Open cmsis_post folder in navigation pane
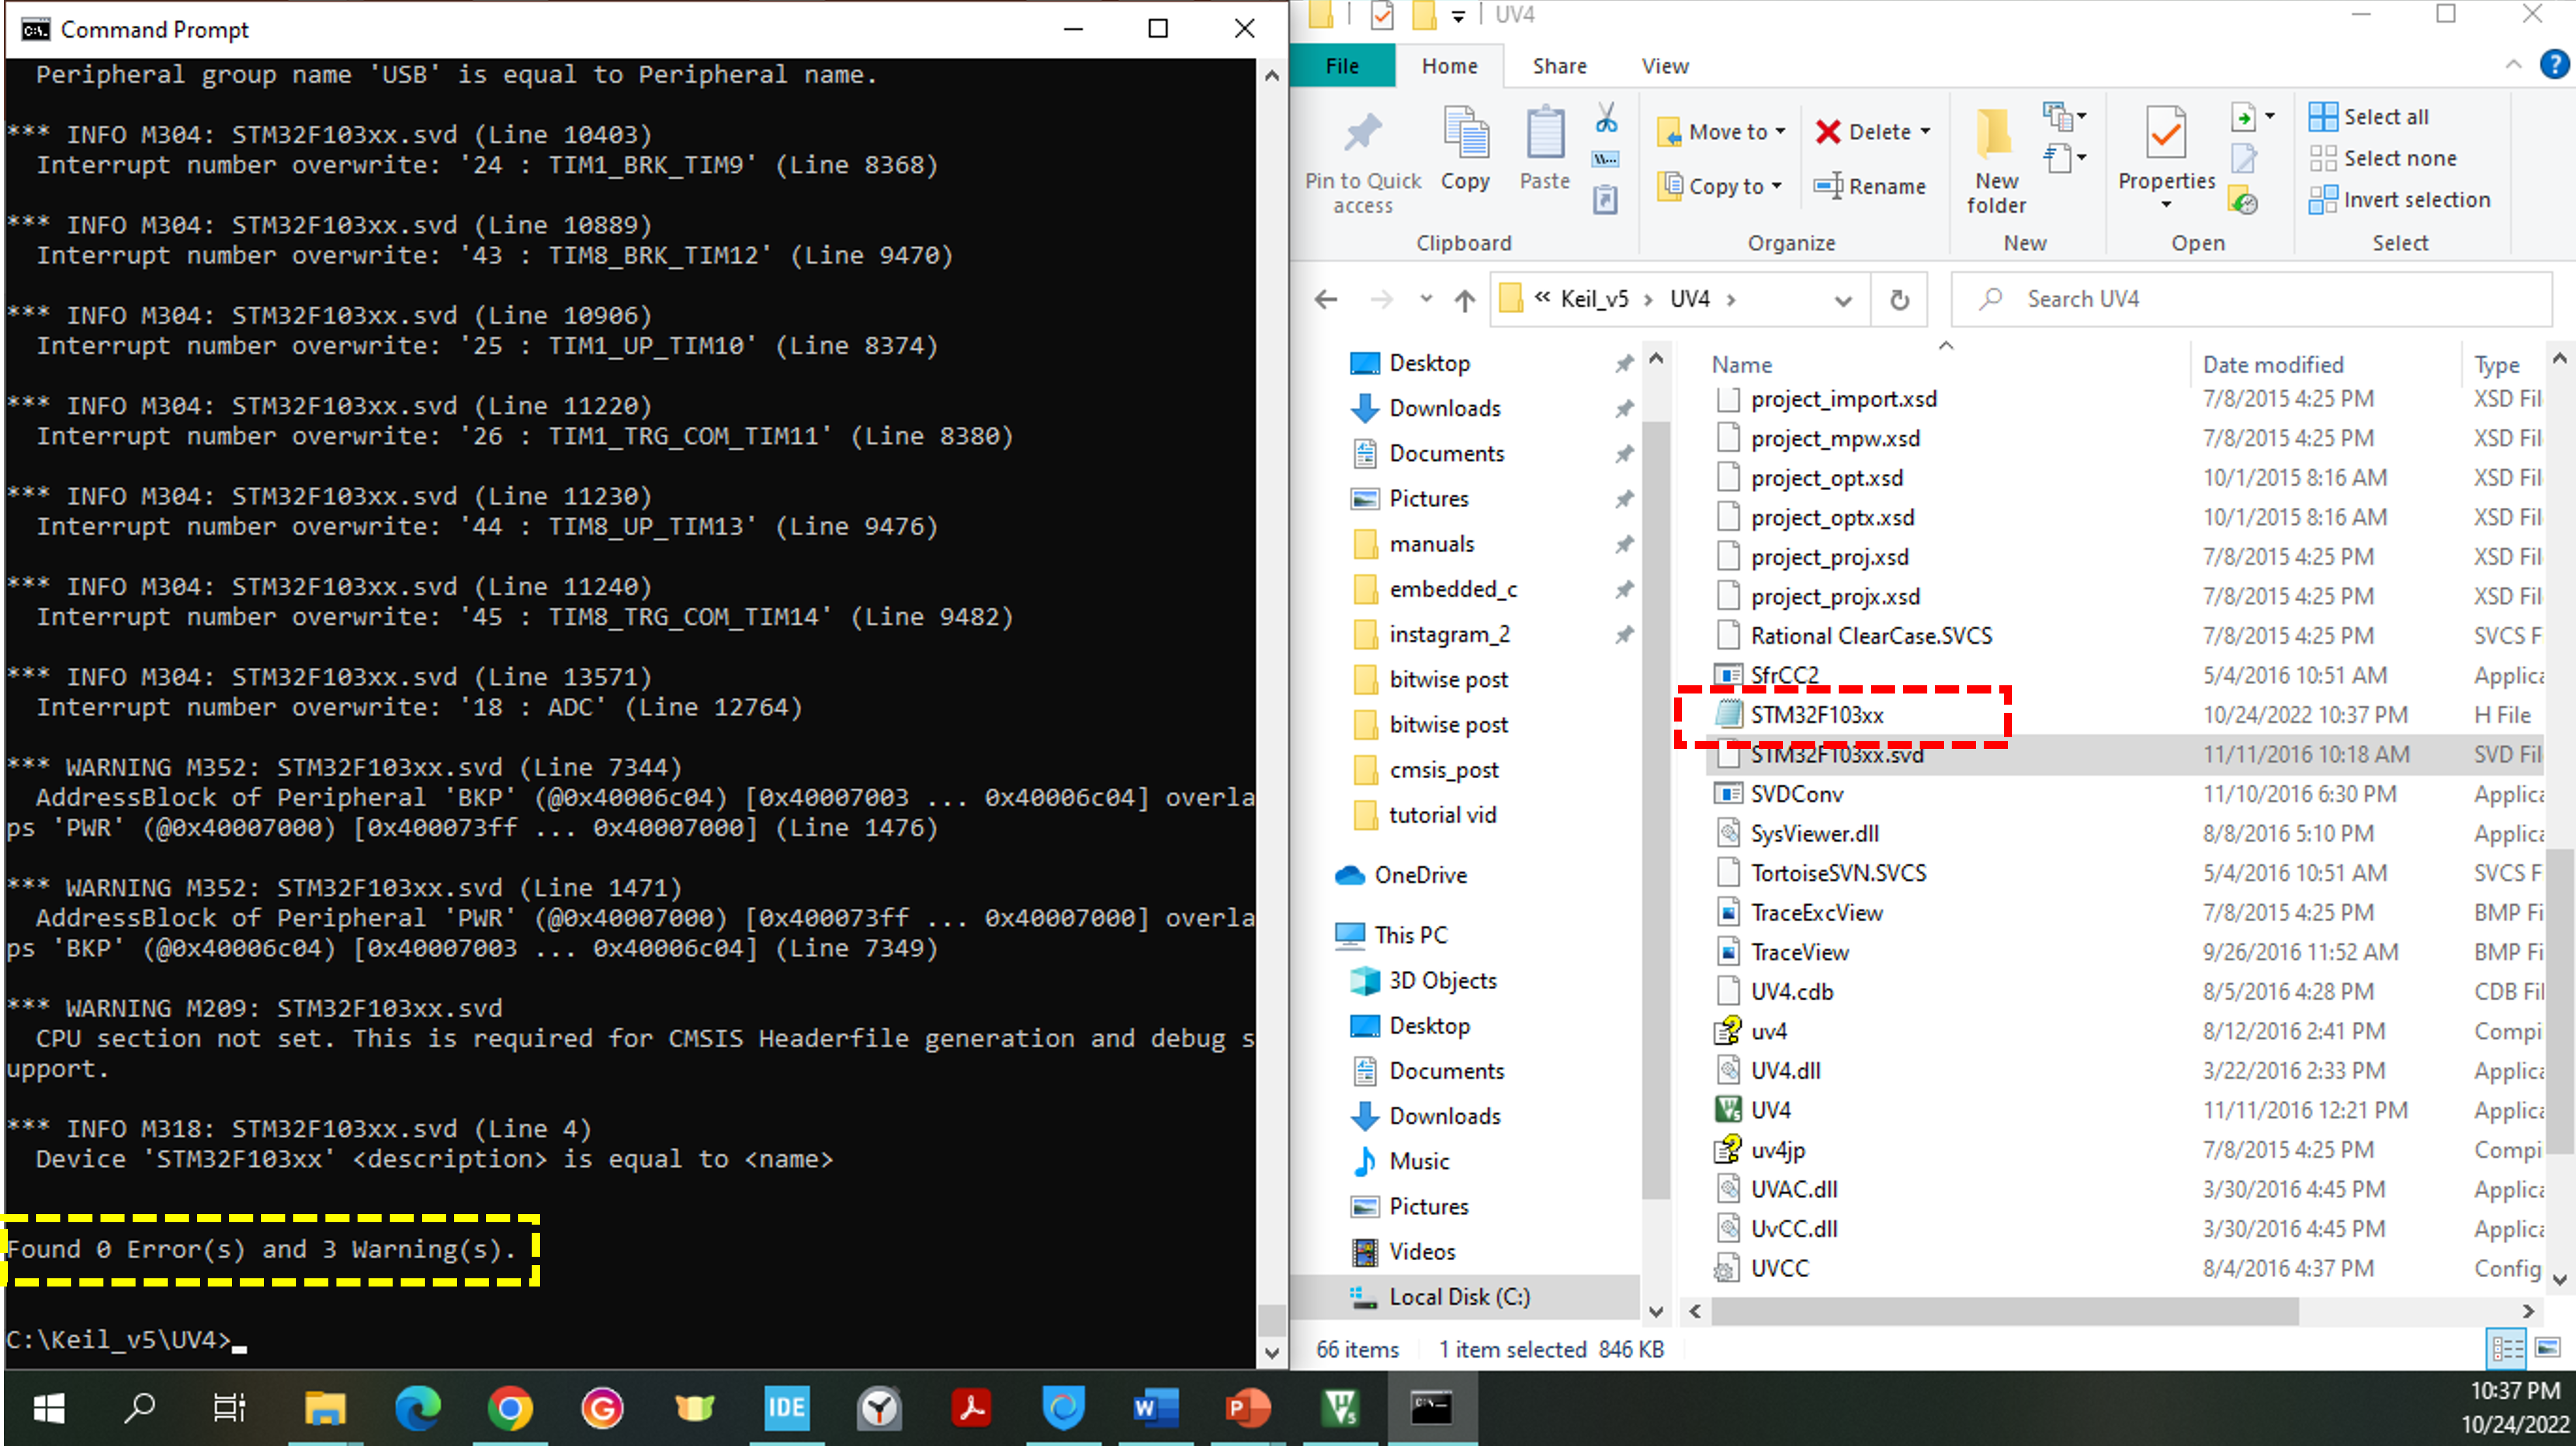 click(x=1443, y=770)
